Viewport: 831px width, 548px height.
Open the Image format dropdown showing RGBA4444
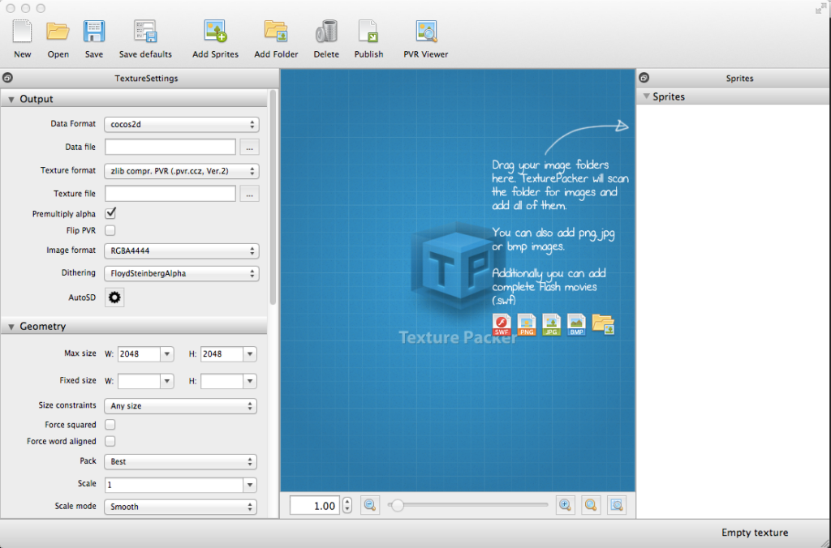[181, 252]
